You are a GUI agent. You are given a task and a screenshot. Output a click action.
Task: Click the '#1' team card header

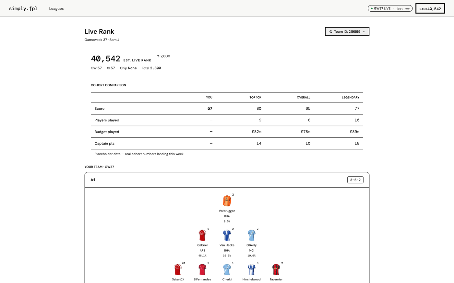[x=93, y=180]
